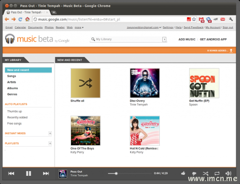Open the Songs library view
This screenshot has height=184, width=240.
[12, 76]
